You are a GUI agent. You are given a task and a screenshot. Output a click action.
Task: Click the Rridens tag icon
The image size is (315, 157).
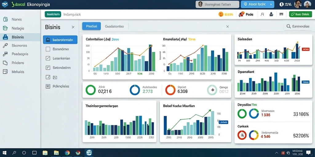[x=6, y=63]
